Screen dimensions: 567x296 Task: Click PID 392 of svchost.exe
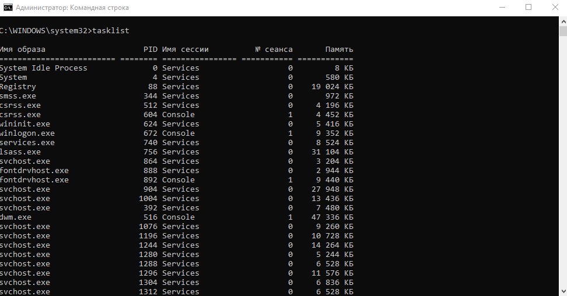[x=150, y=208]
